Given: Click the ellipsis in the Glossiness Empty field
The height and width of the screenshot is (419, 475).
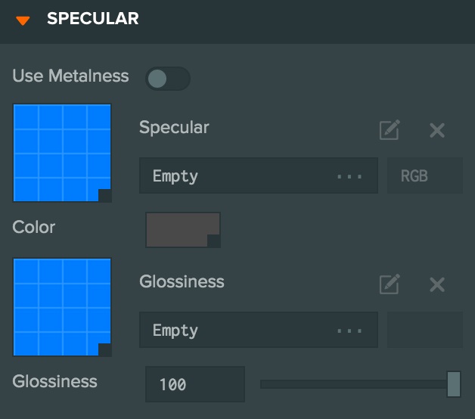Looking at the screenshot, I should tap(349, 331).
